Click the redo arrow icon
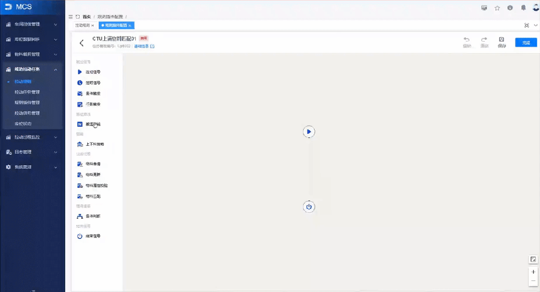The width and height of the screenshot is (540, 292). pyautogui.click(x=484, y=40)
